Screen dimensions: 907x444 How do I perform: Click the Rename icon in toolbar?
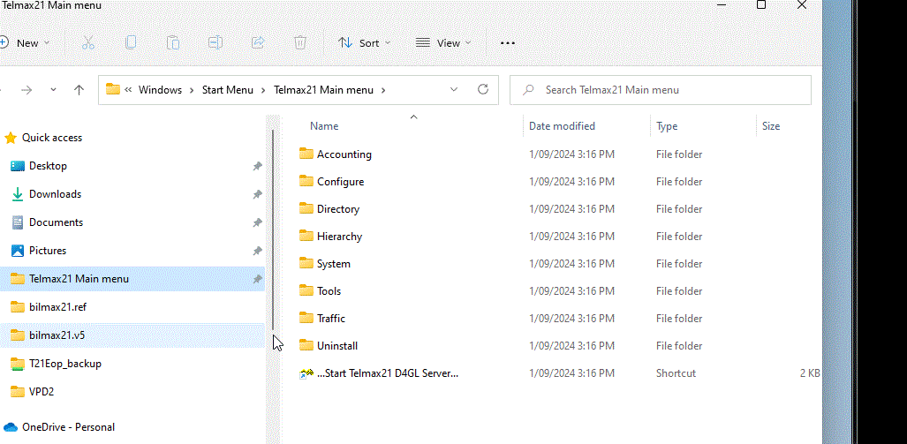tap(215, 42)
